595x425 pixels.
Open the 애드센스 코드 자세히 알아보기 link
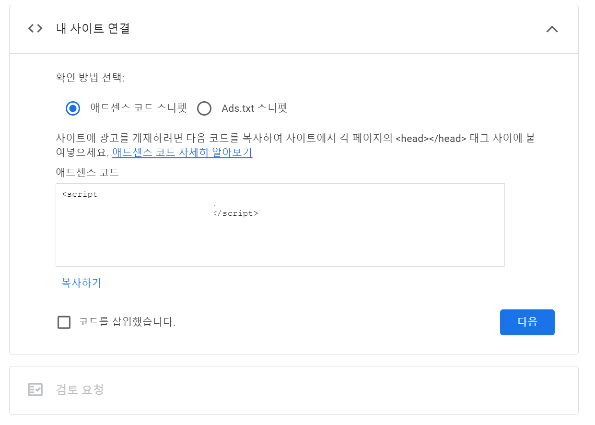click(x=182, y=153)
